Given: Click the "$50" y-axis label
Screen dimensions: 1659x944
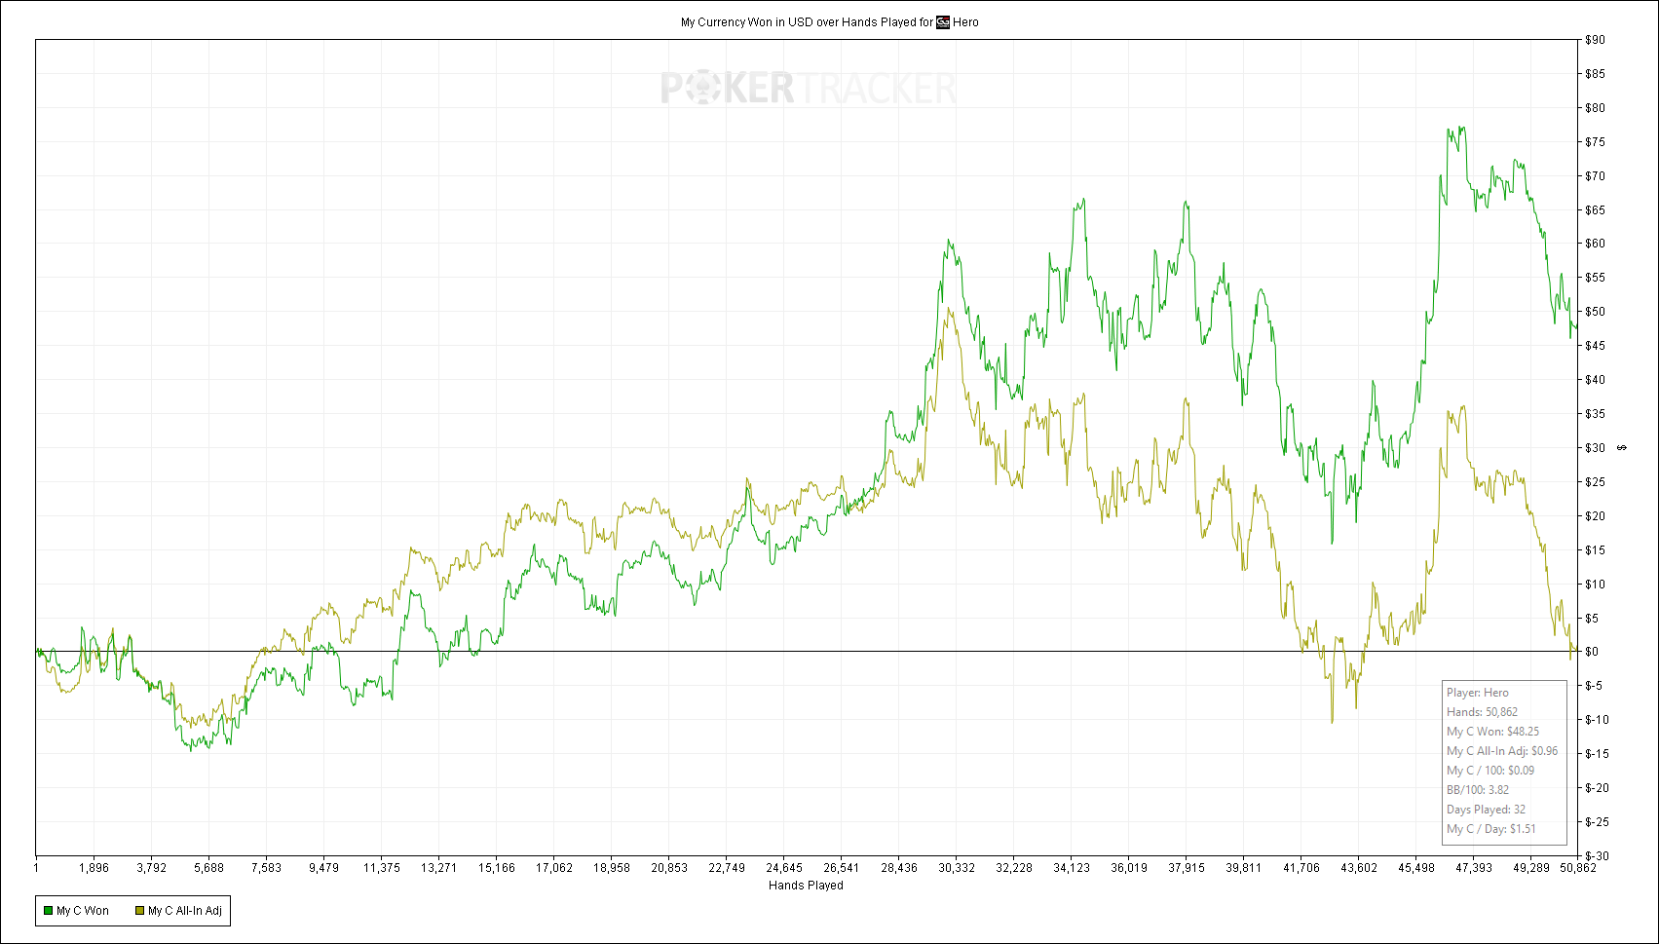Looking at the screenshot, I should point(1595,312).
